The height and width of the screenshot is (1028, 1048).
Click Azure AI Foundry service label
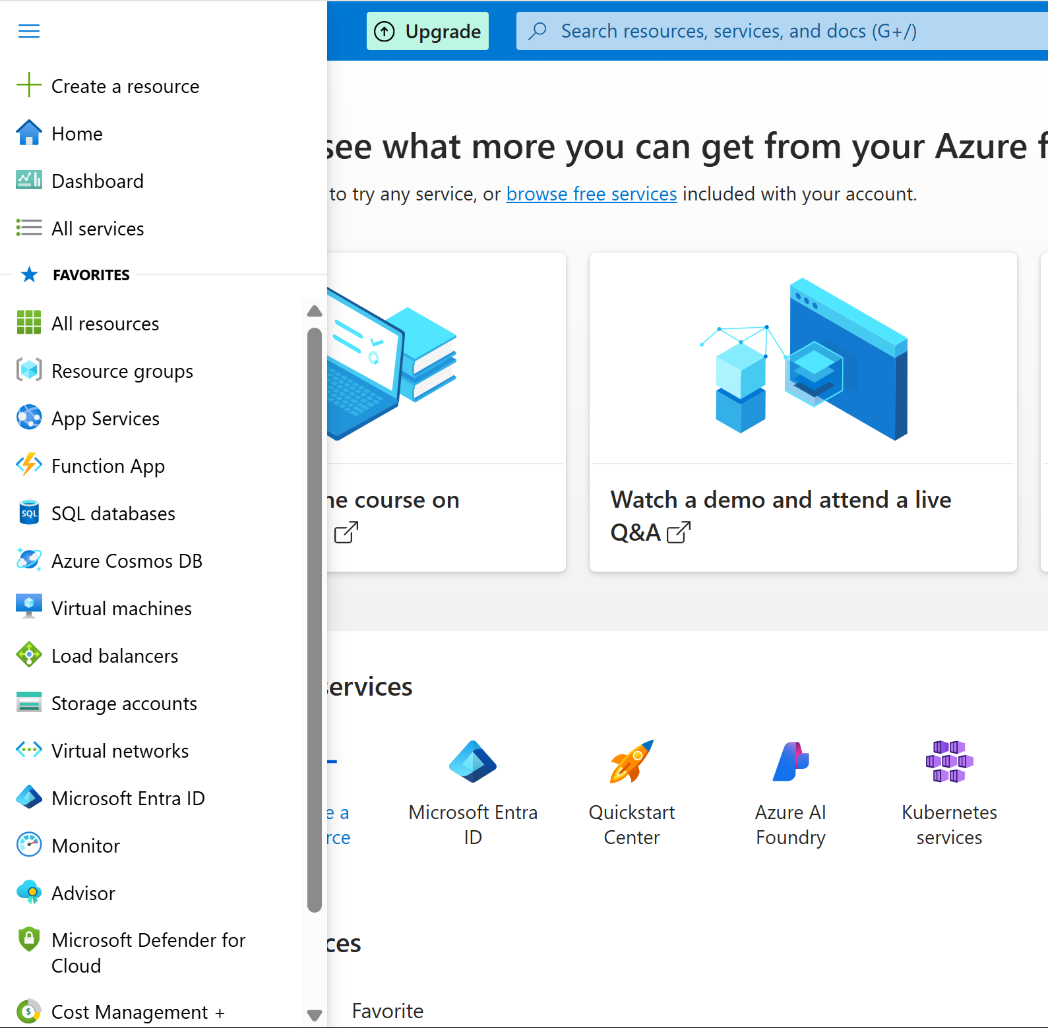coord(790,825)
